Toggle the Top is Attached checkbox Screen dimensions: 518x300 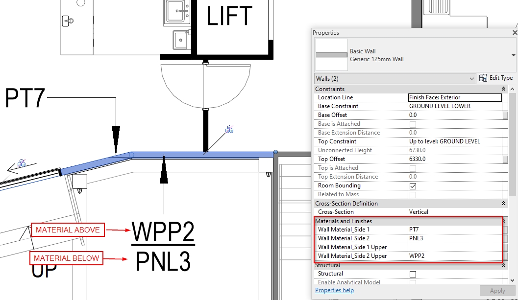(413, 168)
